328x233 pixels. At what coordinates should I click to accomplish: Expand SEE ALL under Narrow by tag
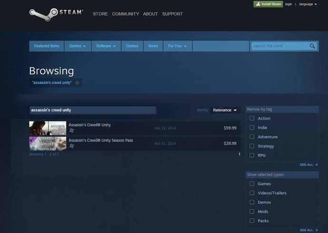pos(309,165)
